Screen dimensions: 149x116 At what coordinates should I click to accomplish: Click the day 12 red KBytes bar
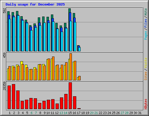57,106
